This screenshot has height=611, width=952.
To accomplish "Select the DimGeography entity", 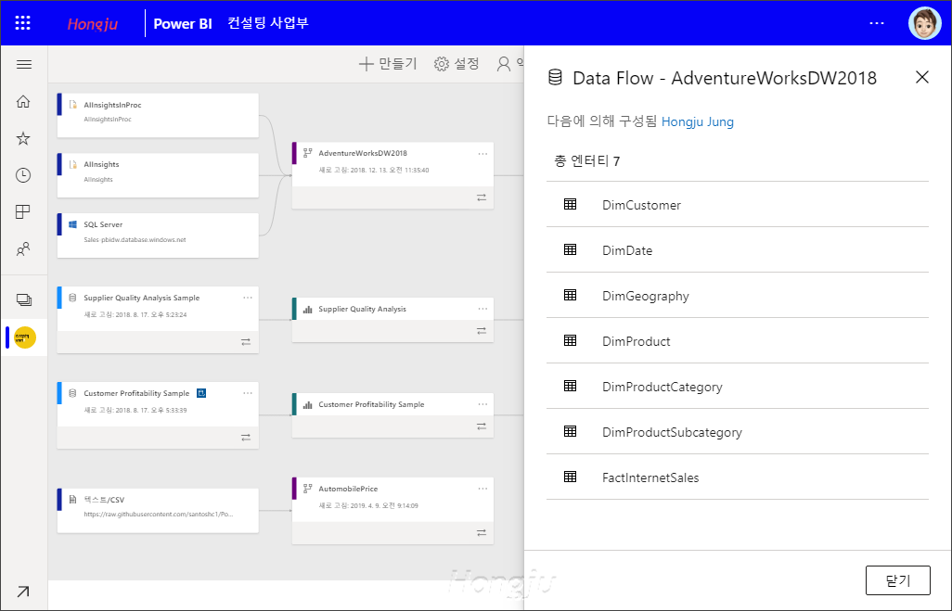I will pos(738,296).
